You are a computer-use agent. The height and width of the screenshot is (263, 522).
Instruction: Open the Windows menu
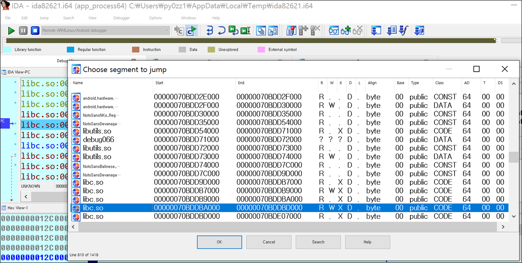tap(189, 18)
